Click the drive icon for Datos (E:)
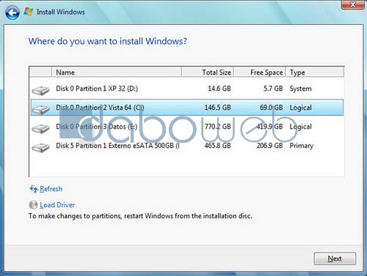The width and height of the screenshot is (367, 276). pos(41,128)
